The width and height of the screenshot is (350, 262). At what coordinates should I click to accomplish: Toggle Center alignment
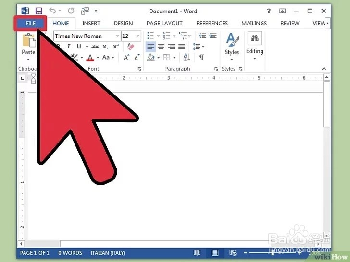(x=161, y=47)
